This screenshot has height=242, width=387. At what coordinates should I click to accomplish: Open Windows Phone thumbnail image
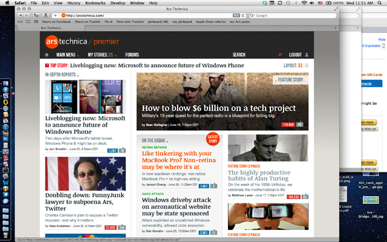(x=85, y=97)
